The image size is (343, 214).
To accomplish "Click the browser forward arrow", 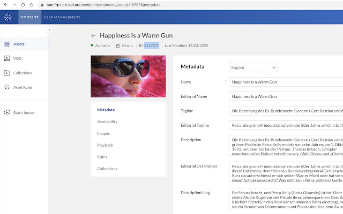I will click(x=14, y=5).
